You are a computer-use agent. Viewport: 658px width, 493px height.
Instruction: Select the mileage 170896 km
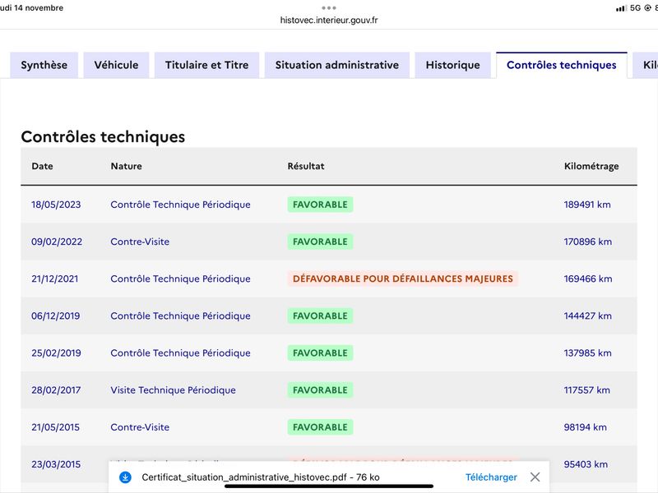tap(587, 242)
